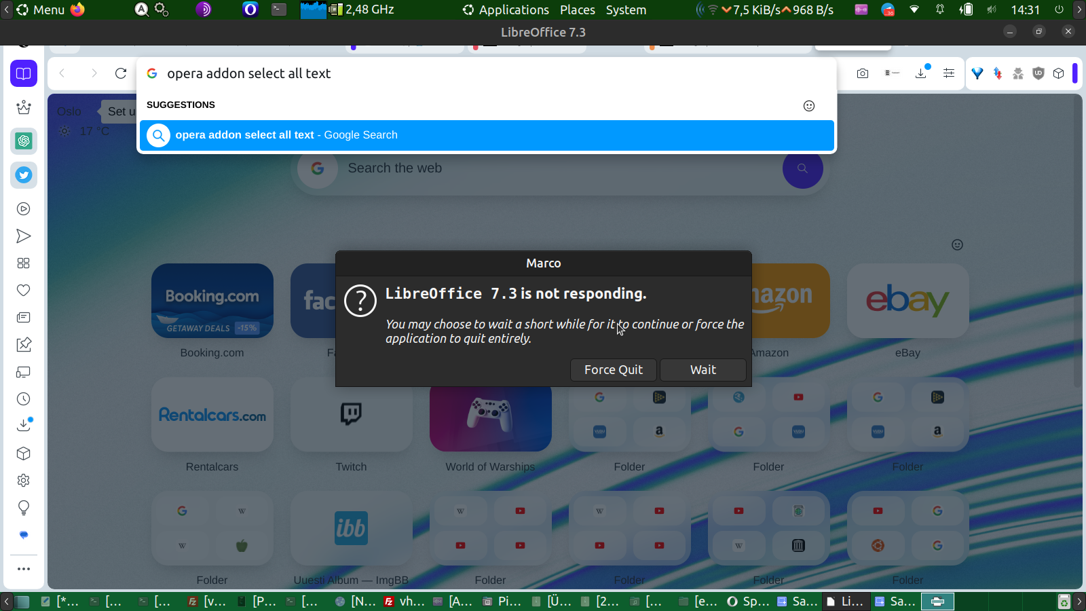This screenshot has width=1086, height=611.
Task: Open Settings gear icon in sidebar
Action: (x=24, y=481)
